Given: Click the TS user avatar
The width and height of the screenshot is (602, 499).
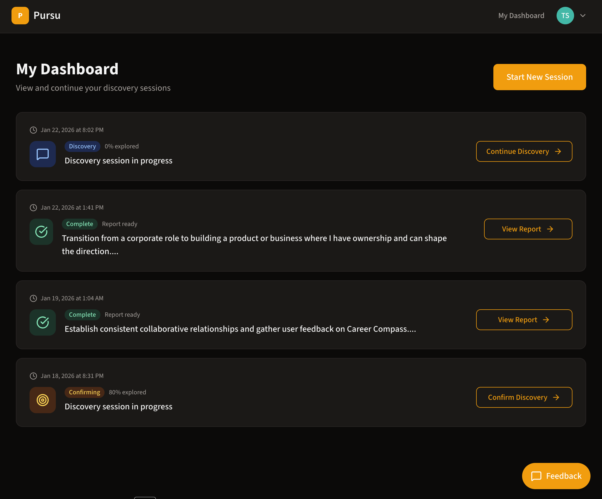Looking at the screenshot, I should click(565, 16).
